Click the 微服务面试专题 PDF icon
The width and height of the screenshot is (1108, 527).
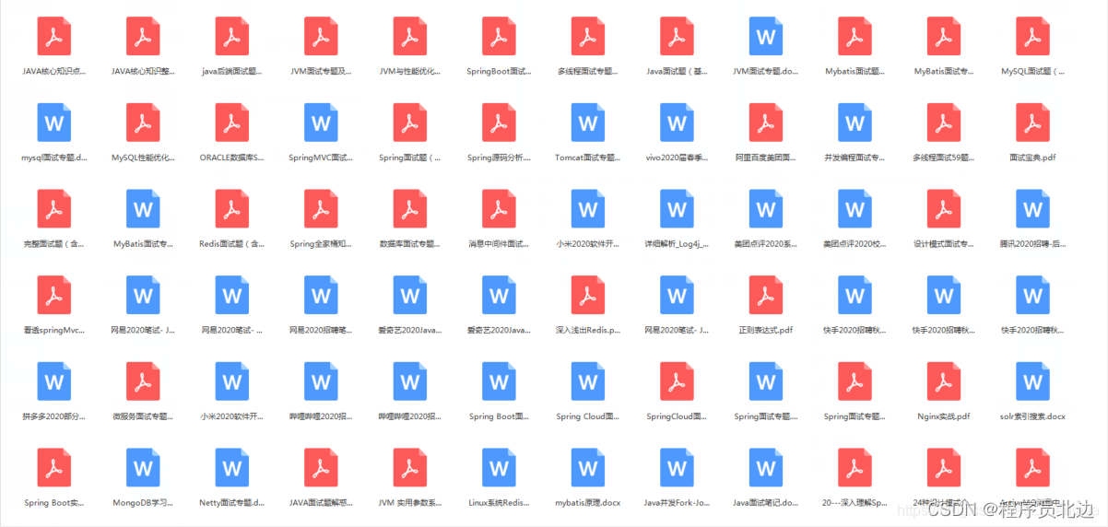[x=143, y=381]
